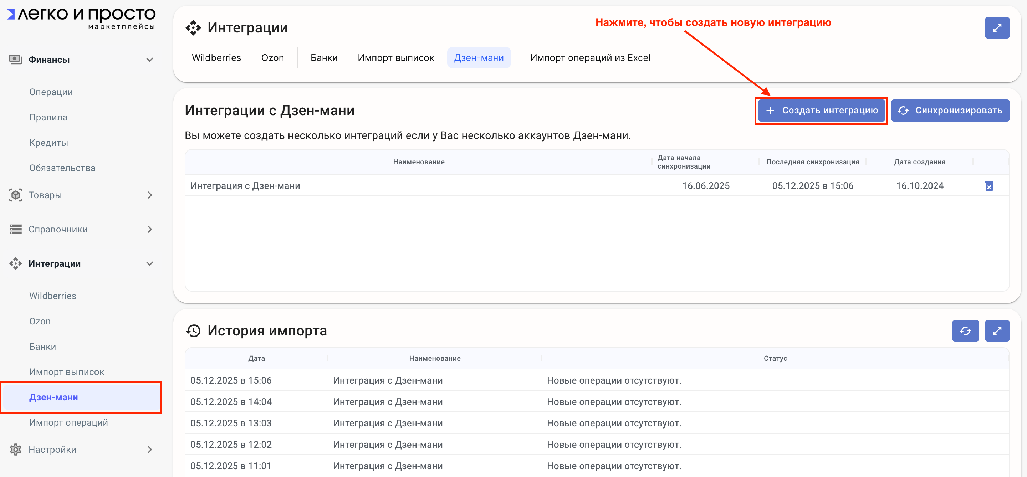Expand the Интеграции panel with top-right arrow icon
Screen dimensions: 1027x477
(997, 28)
